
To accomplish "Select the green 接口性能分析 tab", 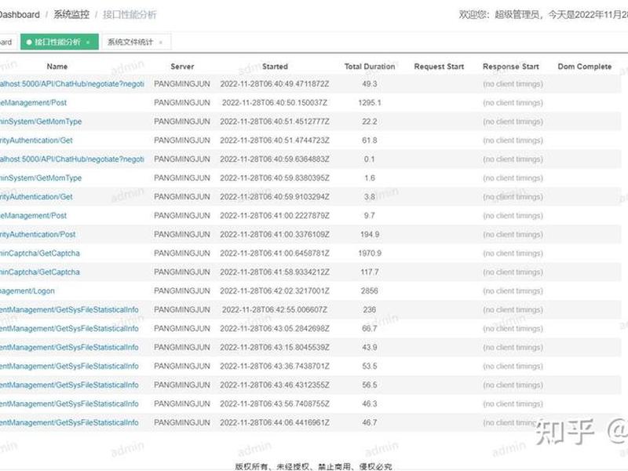I will tap(60, 42).
